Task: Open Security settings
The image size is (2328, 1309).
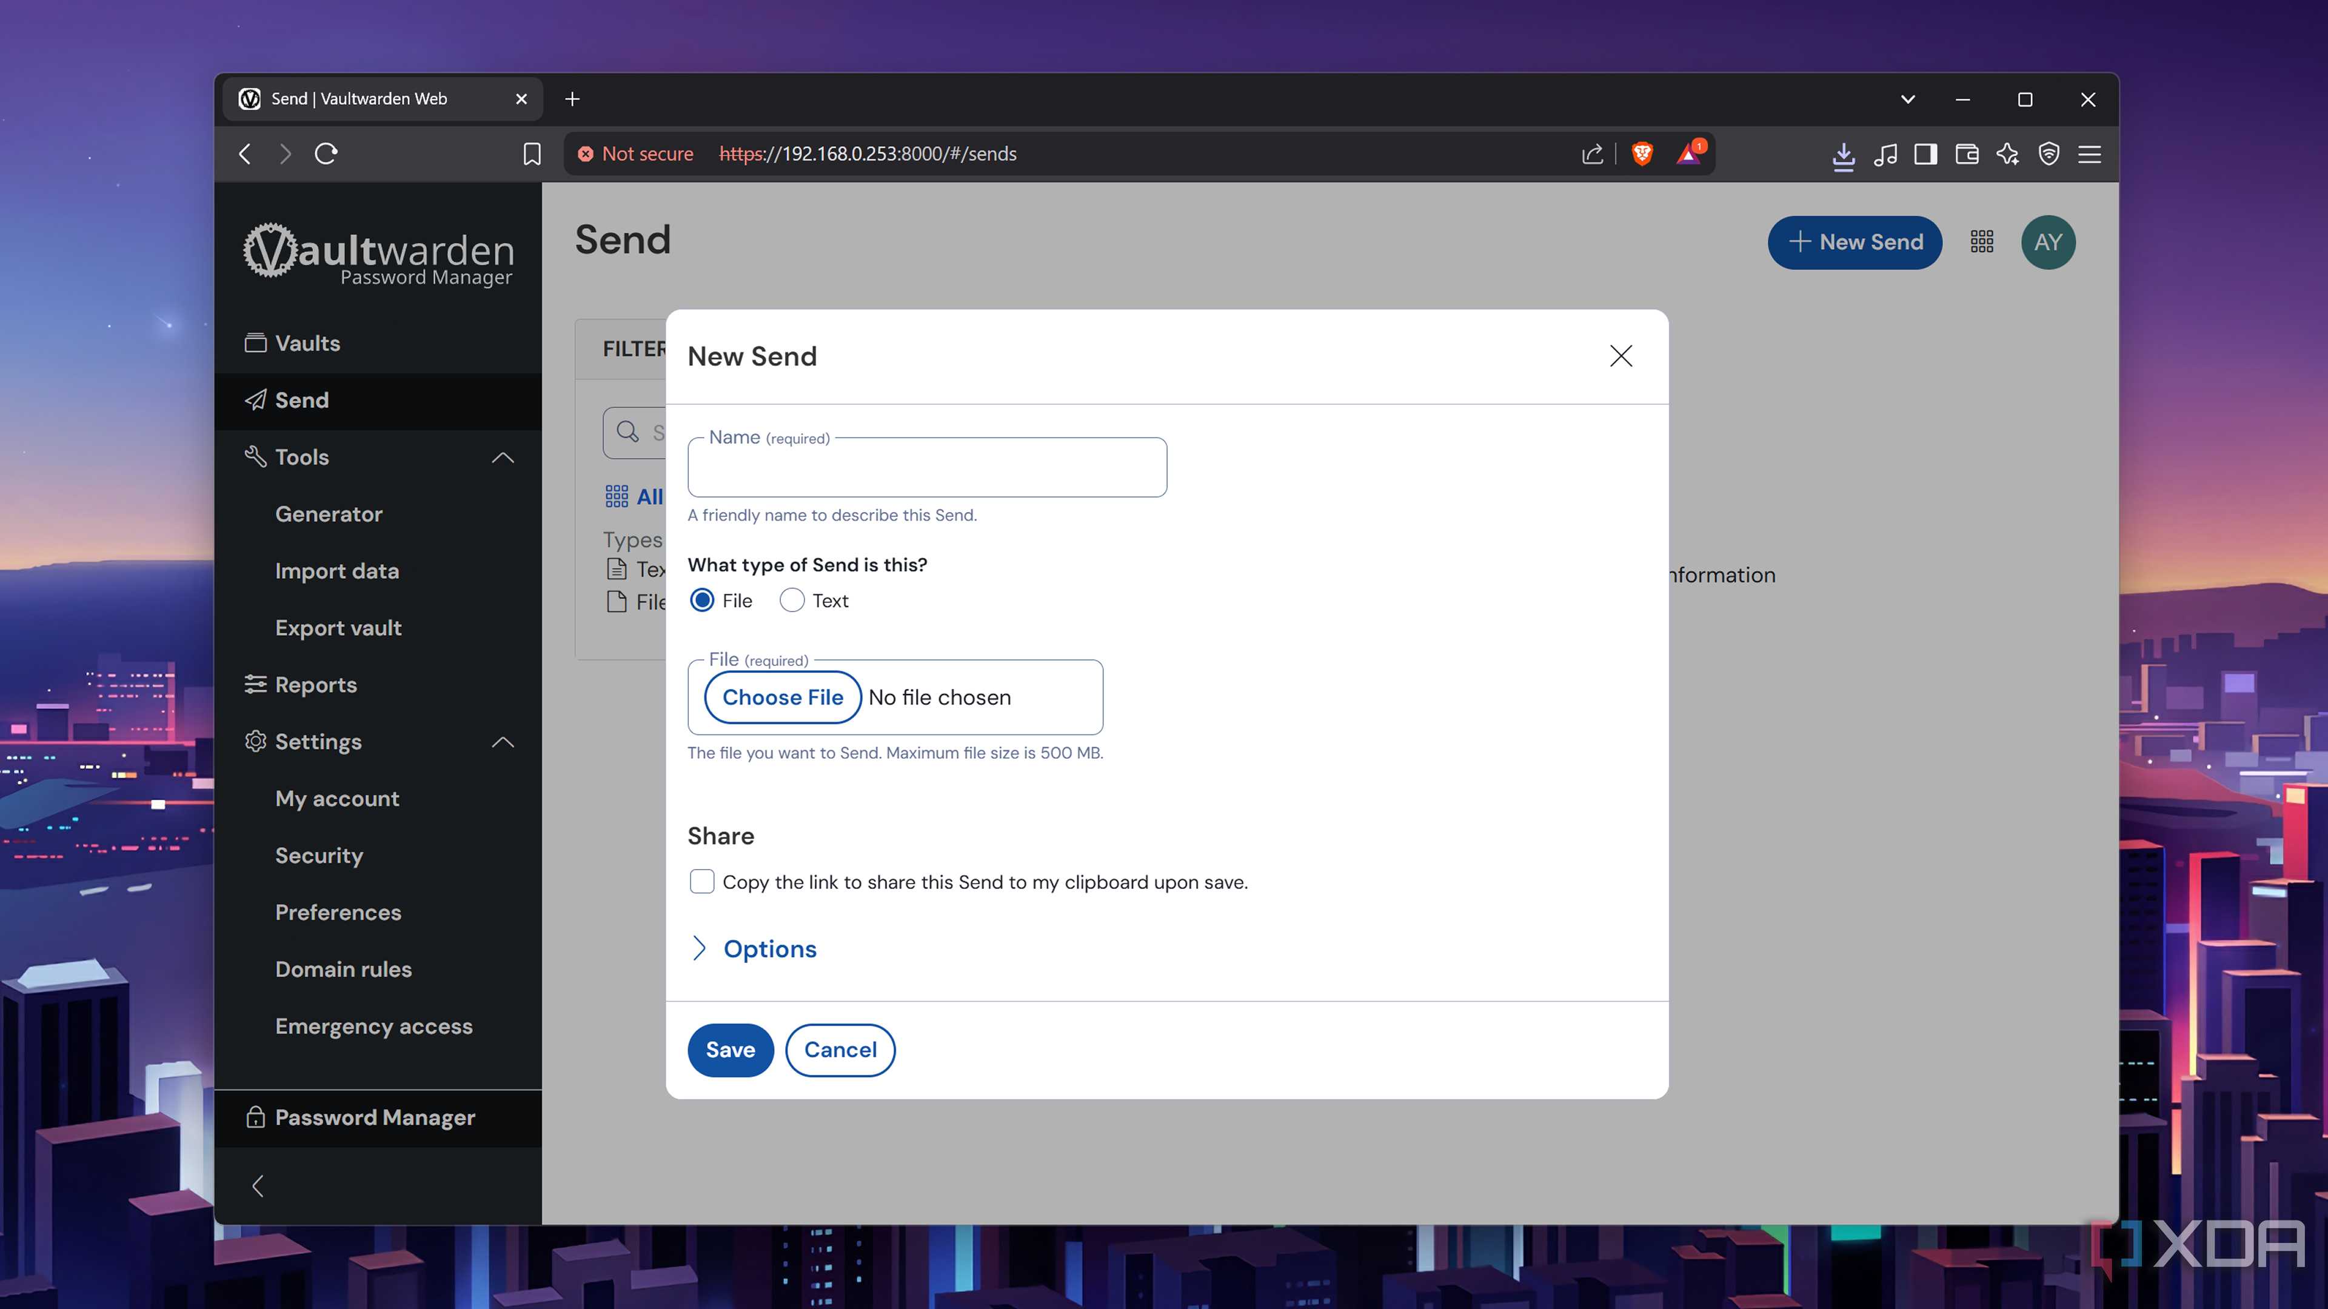Action: point(319,856)
